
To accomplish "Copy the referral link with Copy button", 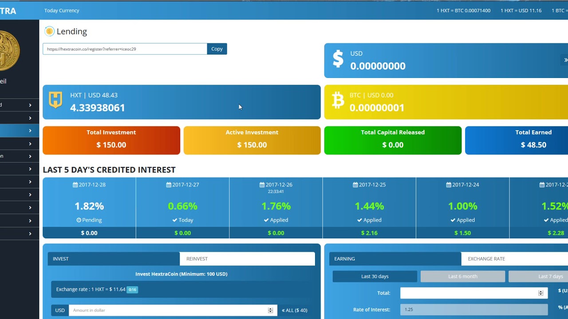I will pyautogui.click(x=217, y=49).
